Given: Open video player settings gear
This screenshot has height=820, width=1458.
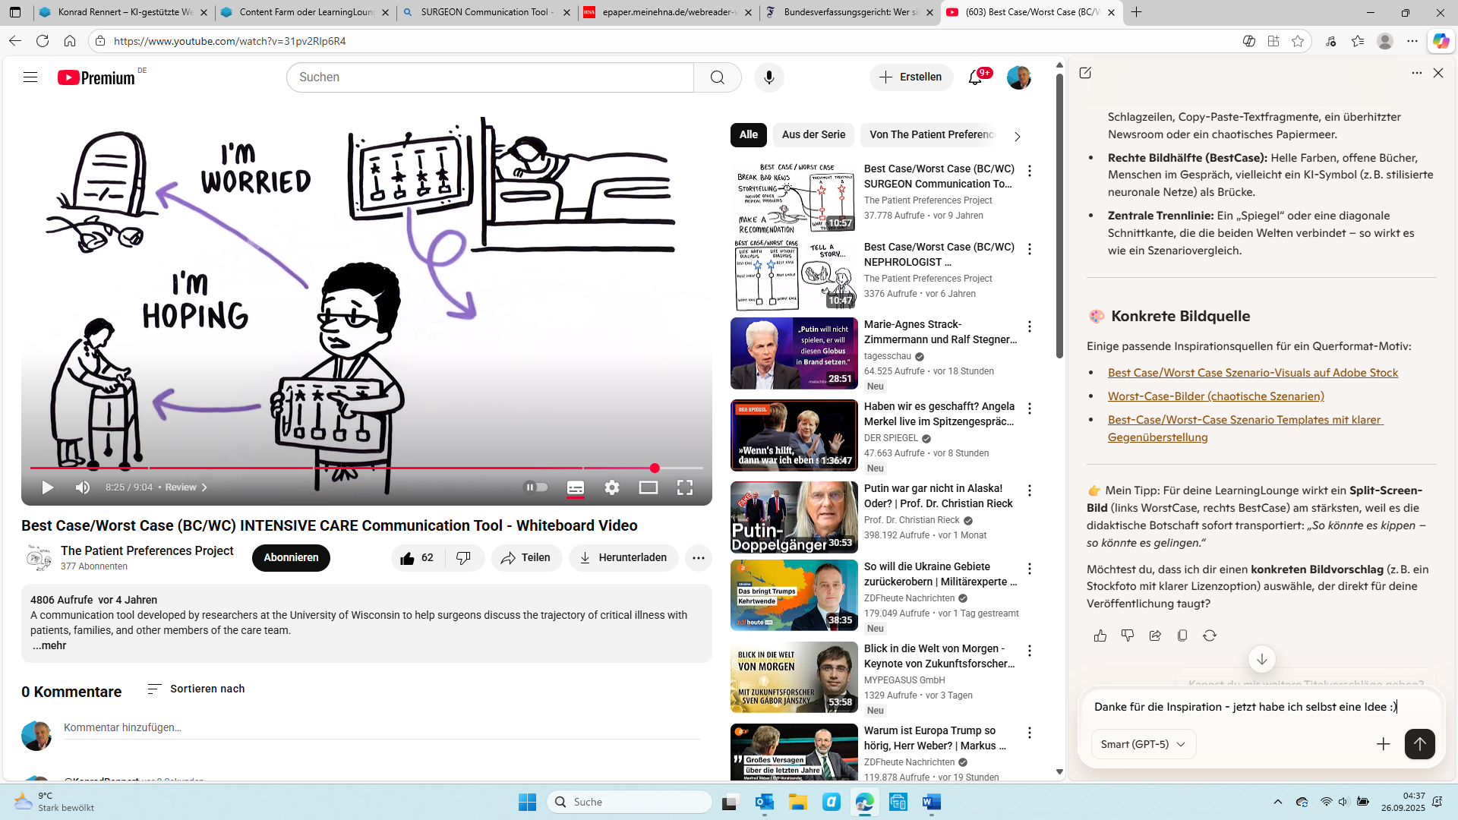Looking at the screenshot, I should pyautogui.click(x=612, y=487).
